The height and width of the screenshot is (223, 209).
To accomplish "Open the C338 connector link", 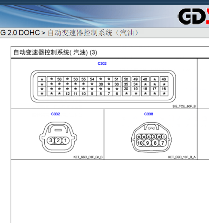I will point(148,114).
